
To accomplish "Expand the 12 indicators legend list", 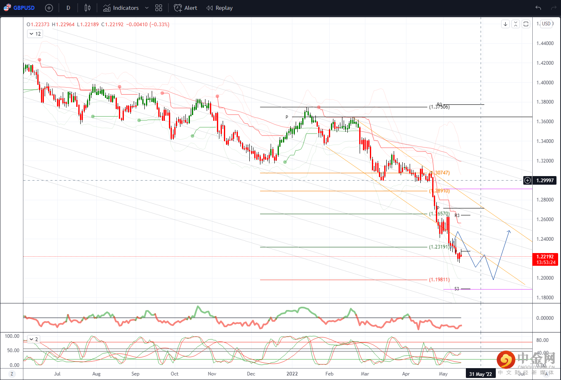I will point(35,34).
